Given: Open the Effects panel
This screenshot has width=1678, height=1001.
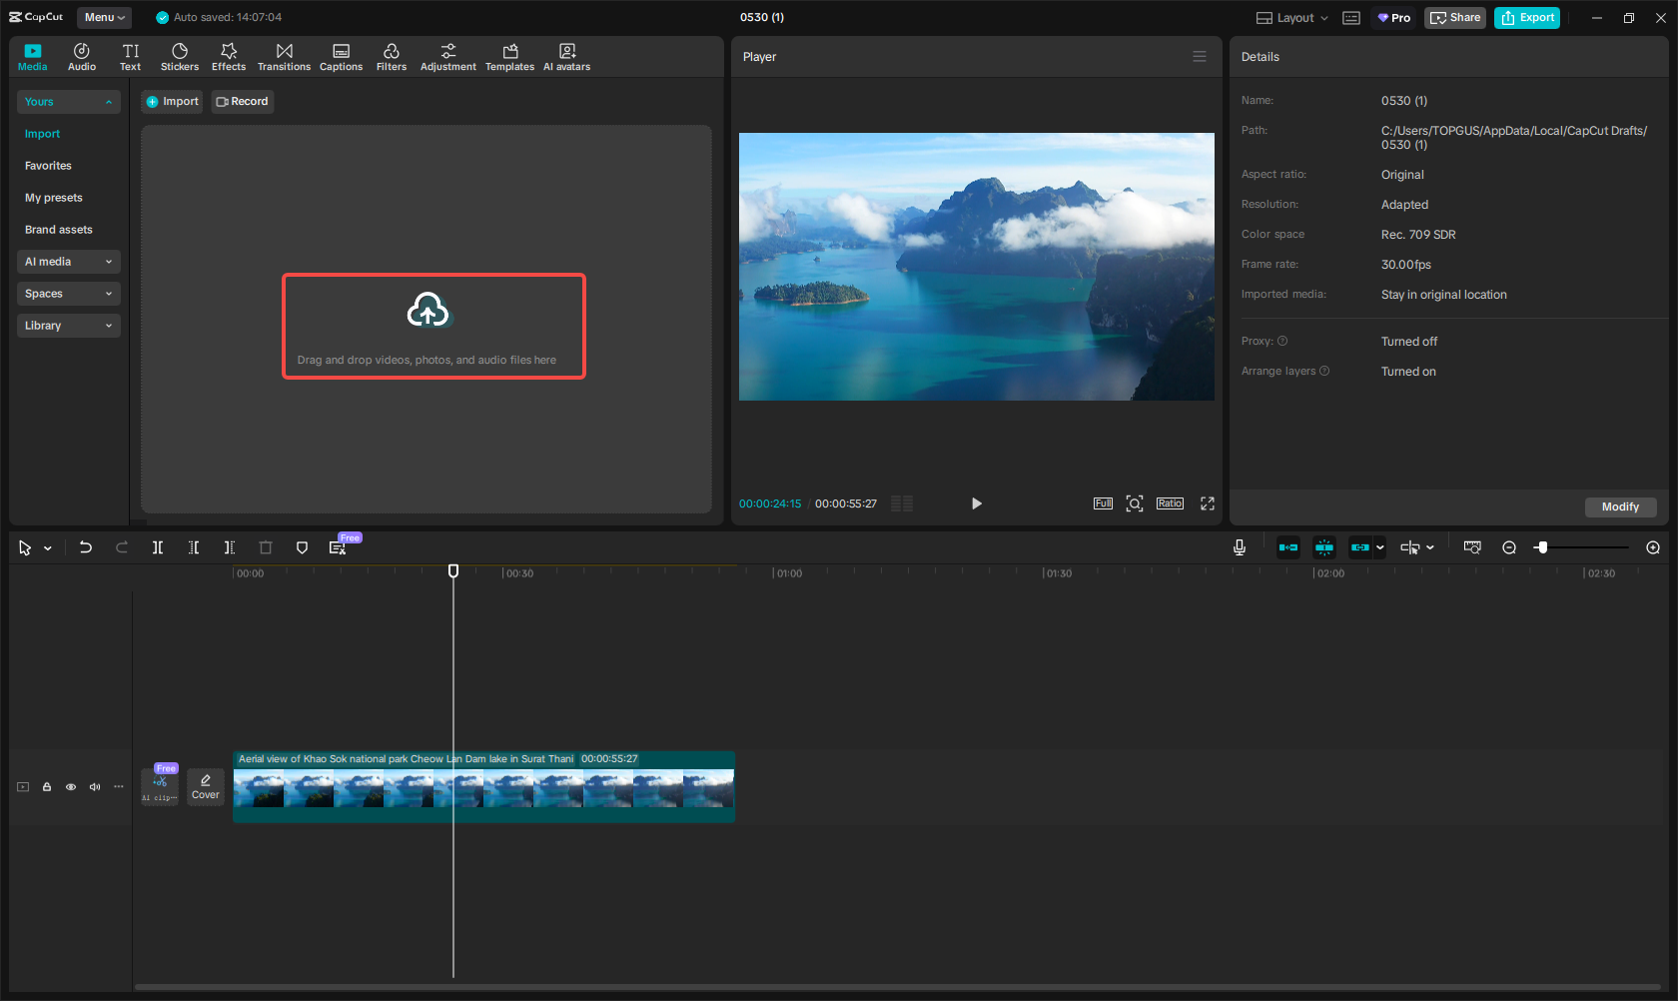Looking at the screenshot, I should pos(229,56).
